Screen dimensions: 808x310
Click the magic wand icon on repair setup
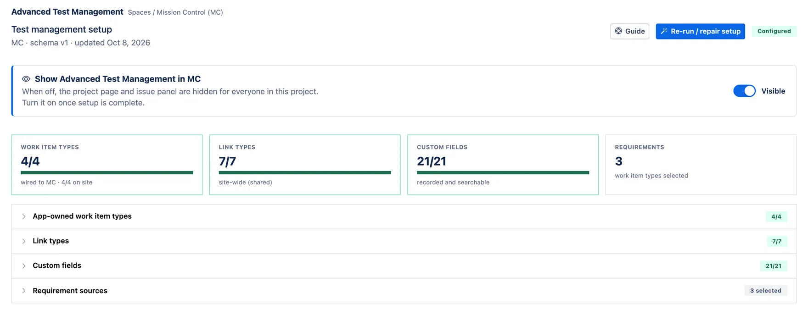coord(664,31)
